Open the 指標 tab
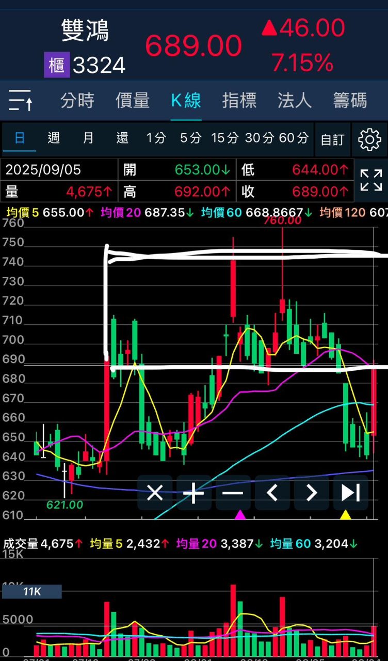Screen dimensions: 388x661 click(239, 100)
